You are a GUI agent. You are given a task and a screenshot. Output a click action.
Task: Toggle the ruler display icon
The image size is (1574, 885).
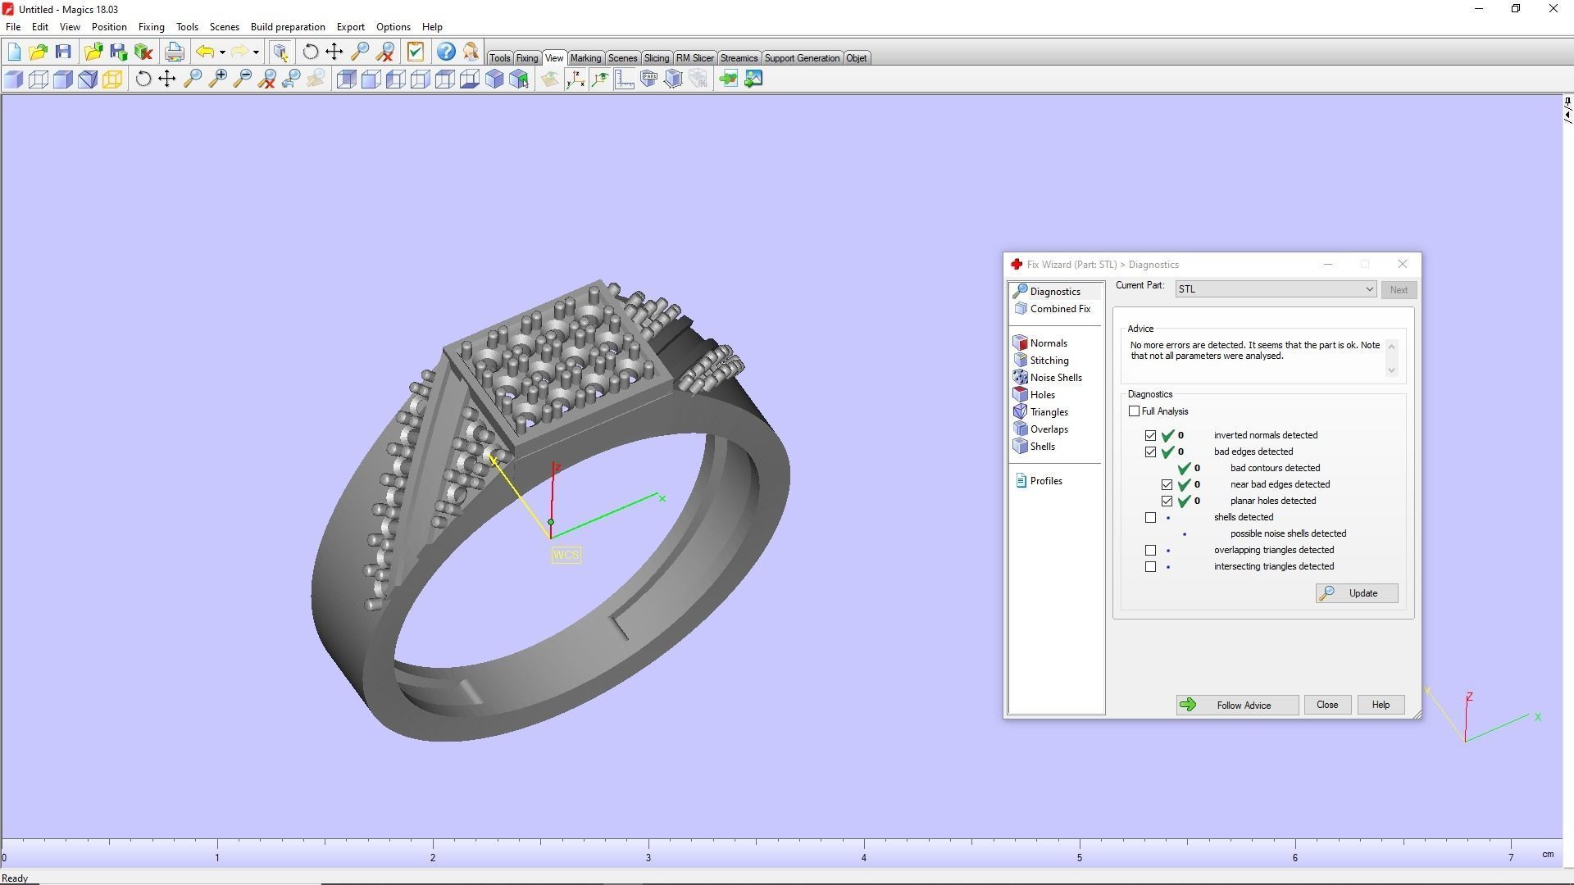click(x=625, y=79)
